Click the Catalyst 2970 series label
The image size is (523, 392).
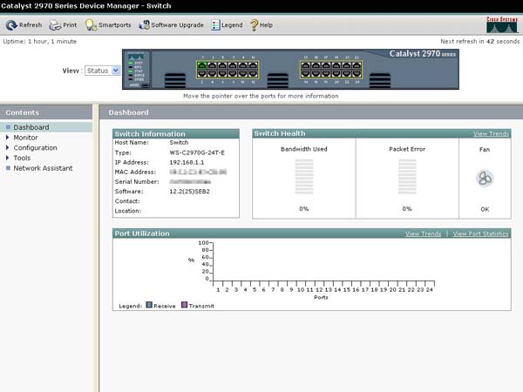(422, 54)
